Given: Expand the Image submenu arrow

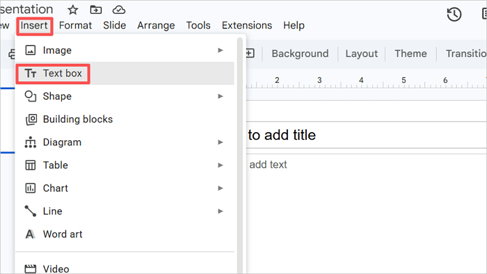Looking at the screenshot, I should [221, 50].
